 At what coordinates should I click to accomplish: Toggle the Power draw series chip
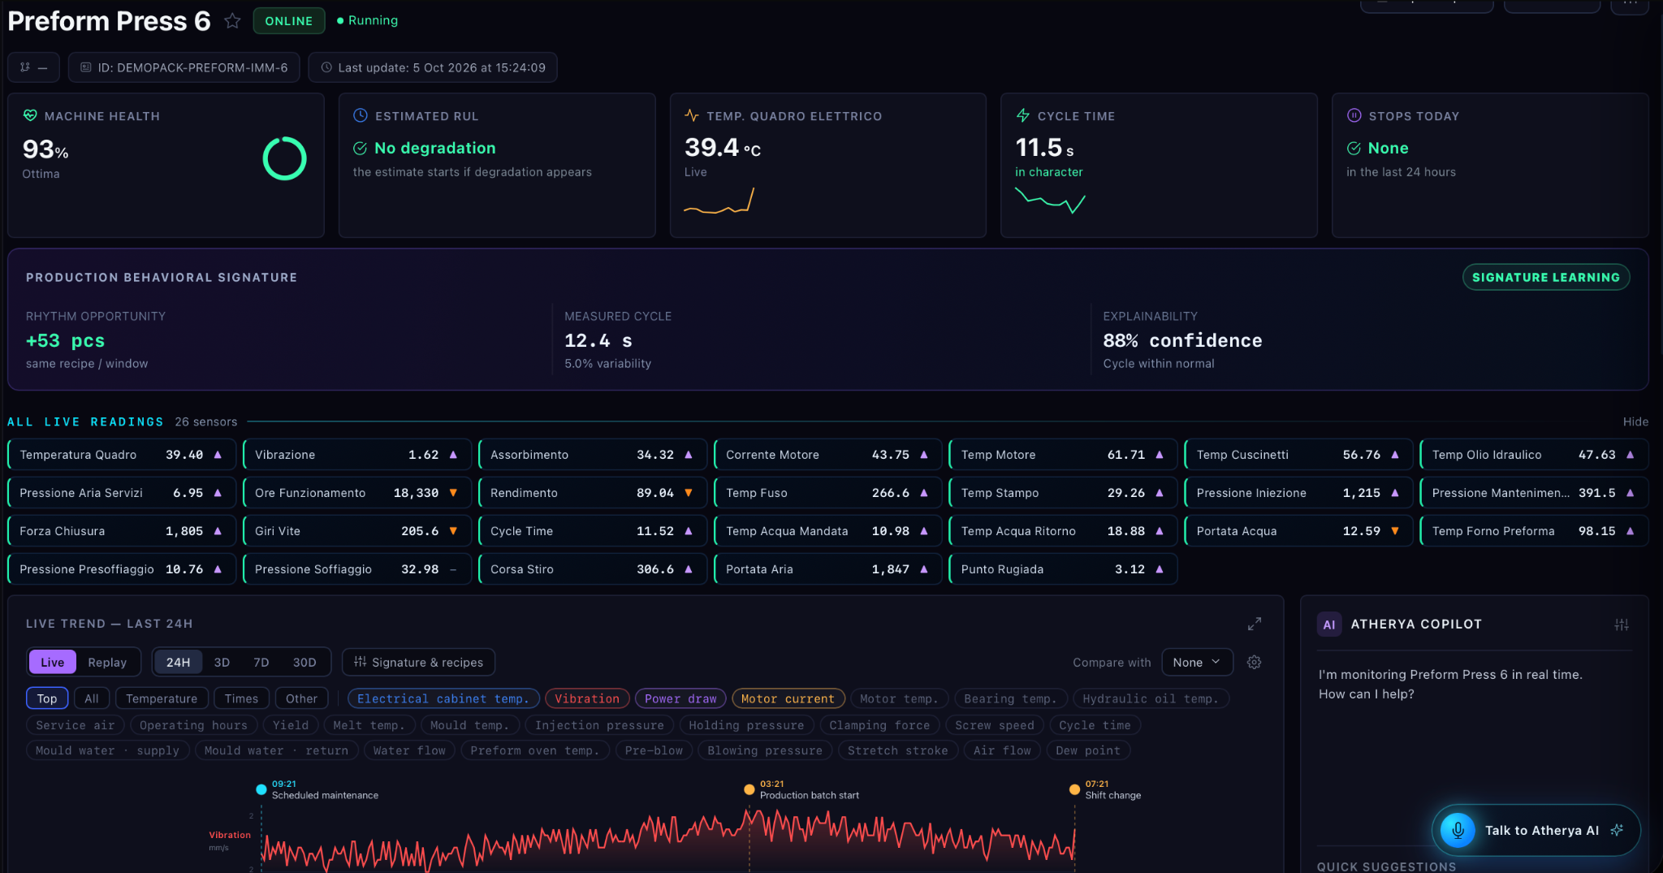coord(680,698)
